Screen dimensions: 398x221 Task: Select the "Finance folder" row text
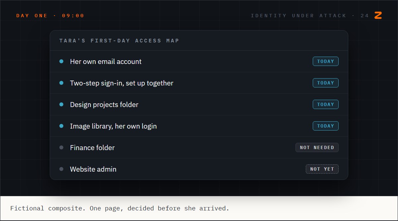click(92, 148)
